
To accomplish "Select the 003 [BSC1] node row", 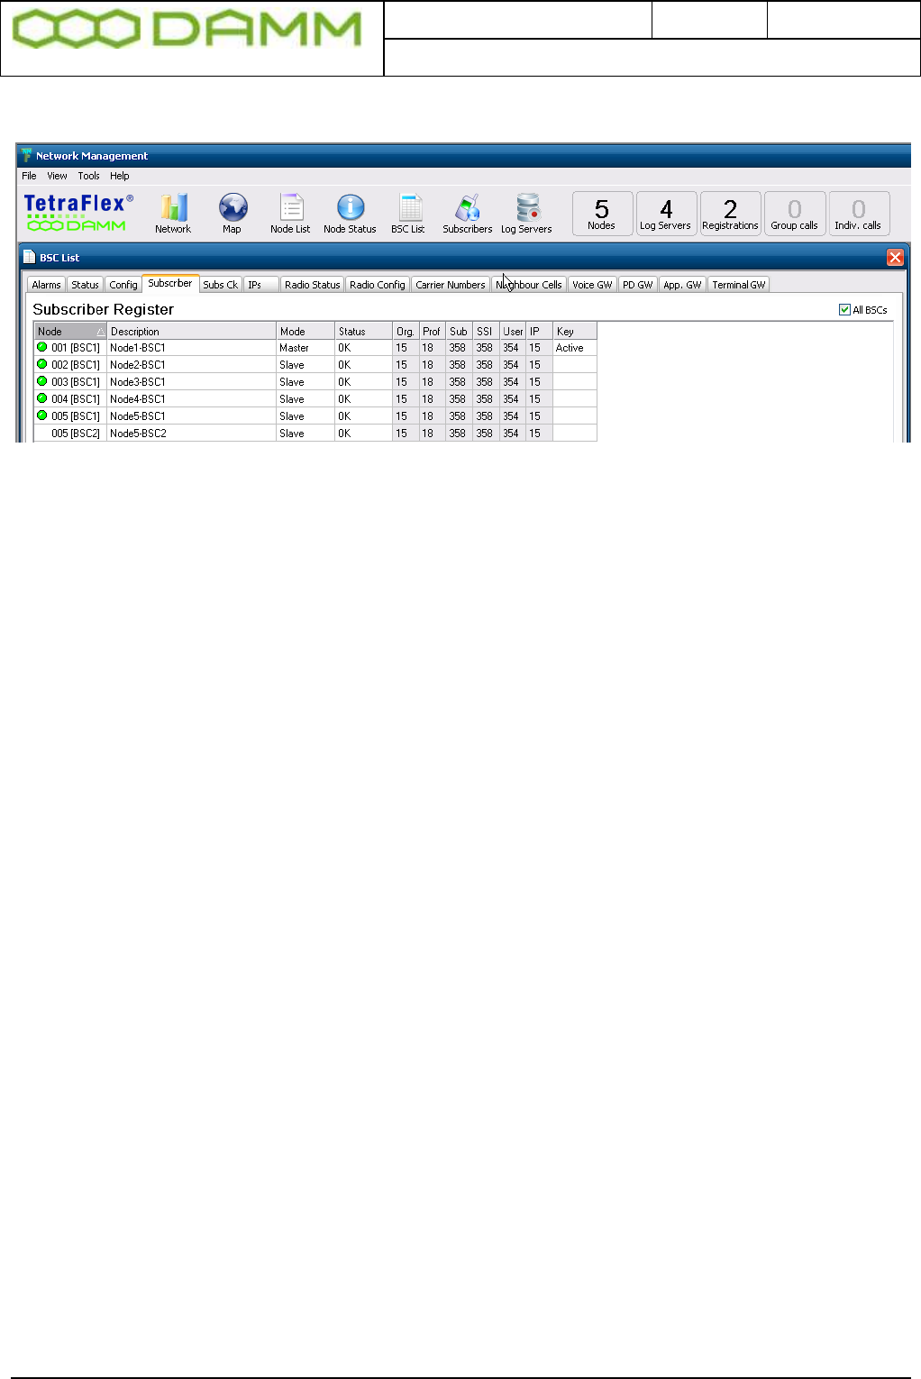I will tap(315, 382).
